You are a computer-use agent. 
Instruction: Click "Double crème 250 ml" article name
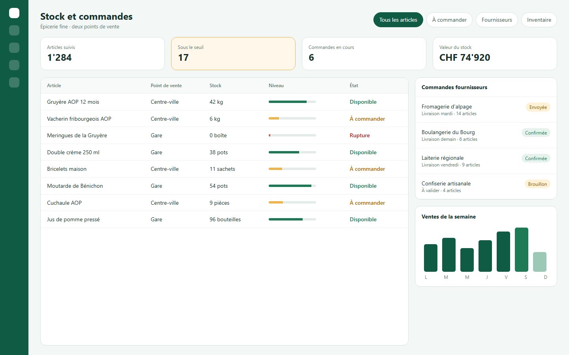tap(73, 152)
